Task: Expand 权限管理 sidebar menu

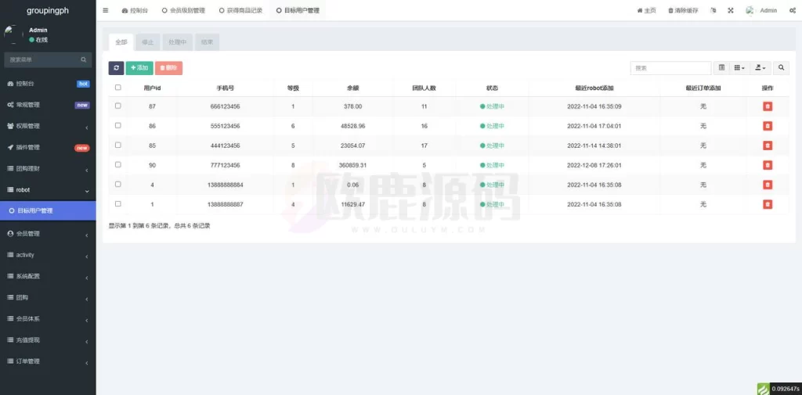Action: (48, 126)
